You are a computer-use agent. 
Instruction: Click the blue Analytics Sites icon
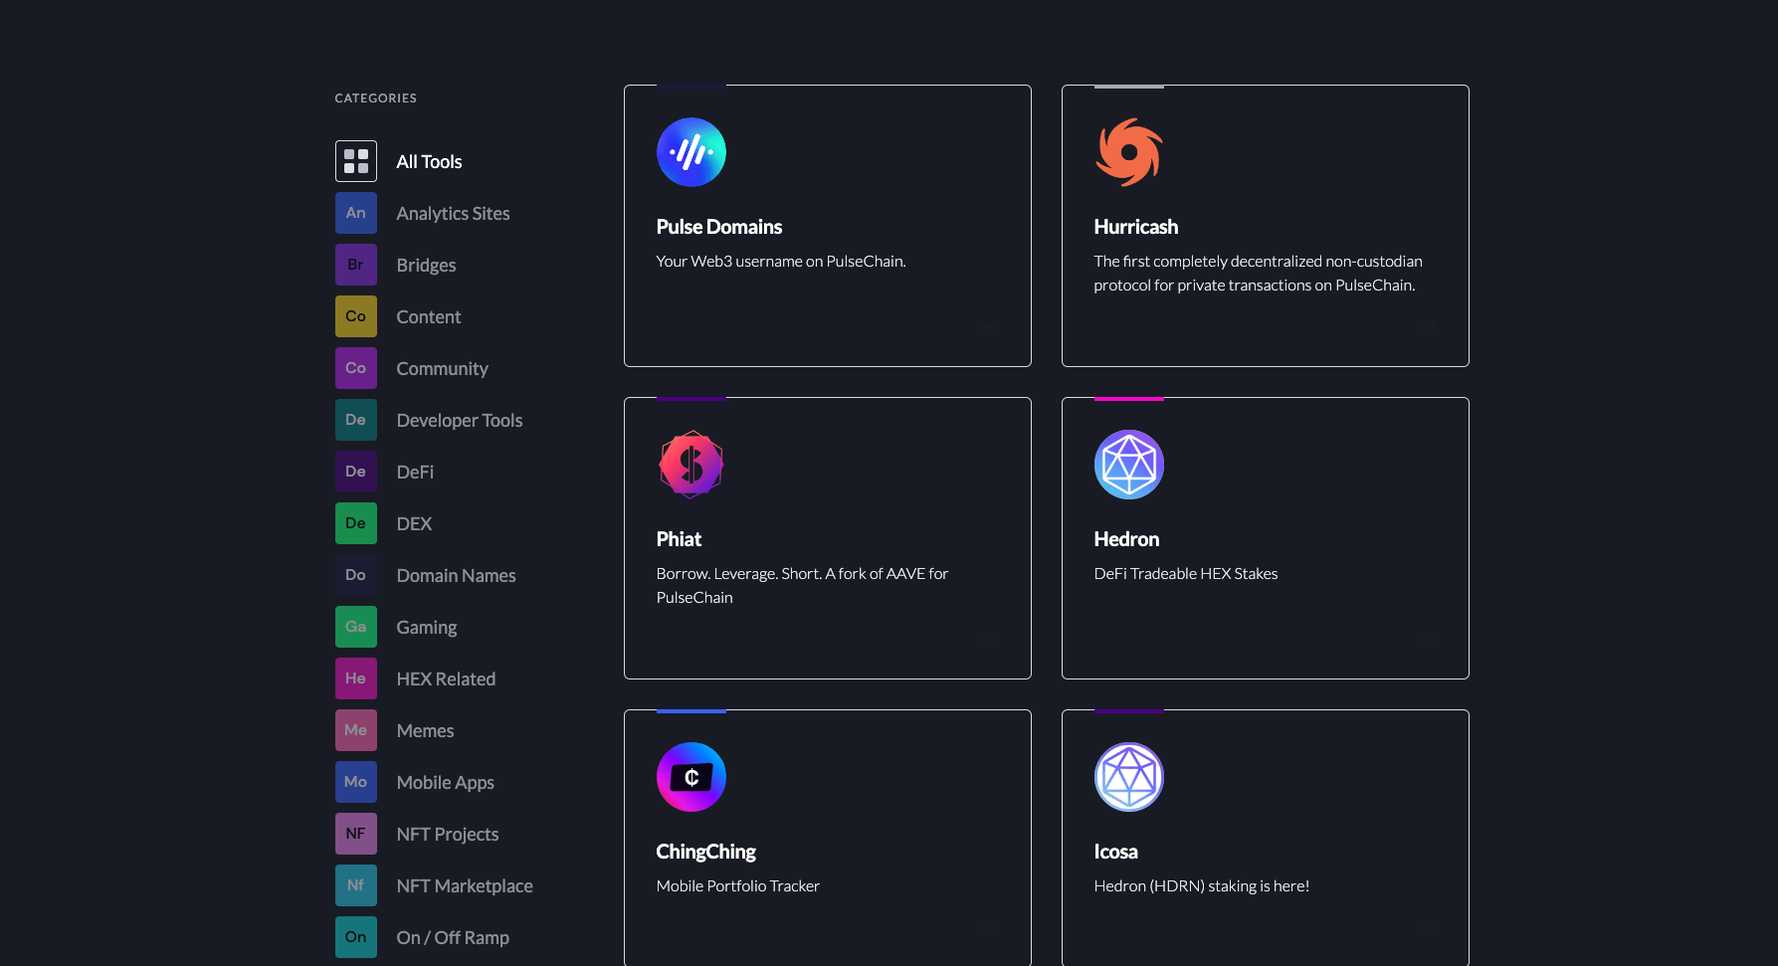pos(355,213)
